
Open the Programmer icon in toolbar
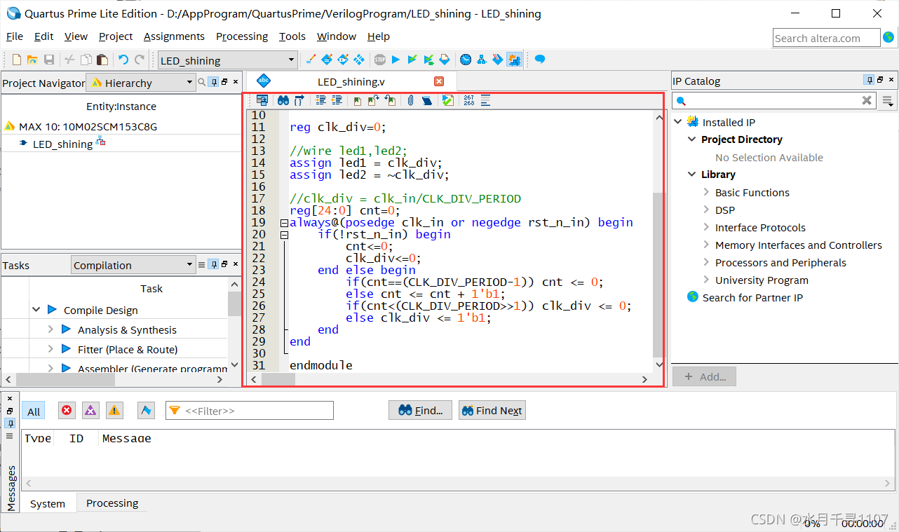(498, 60)
